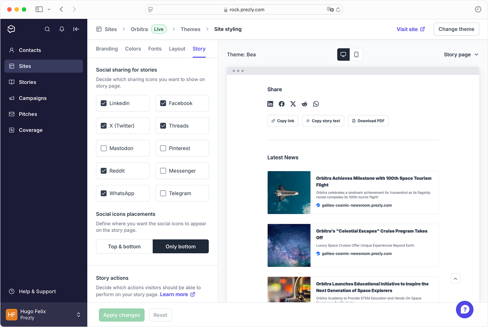Select the Story tab

(x=199, y=49)
